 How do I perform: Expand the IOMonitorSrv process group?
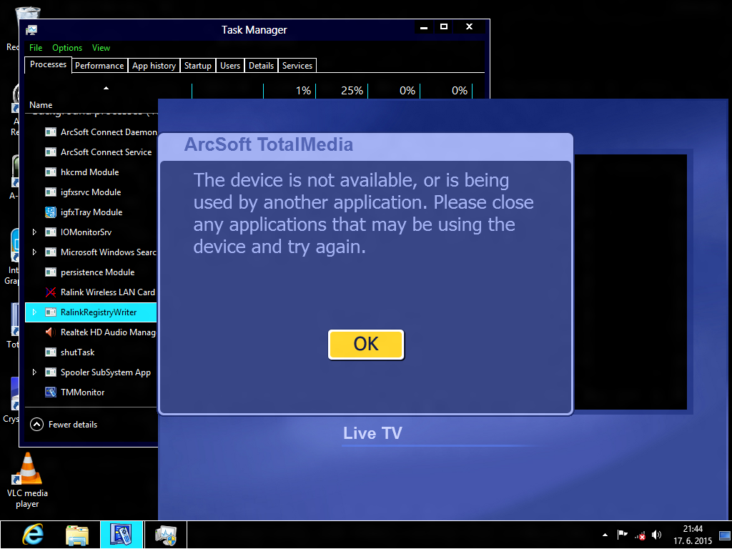(x=34, y=232)
